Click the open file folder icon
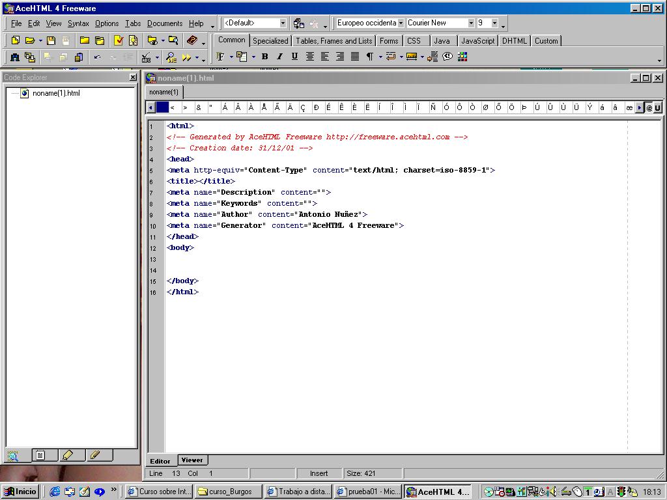The image size is (667, 500). tap(30, 40)
